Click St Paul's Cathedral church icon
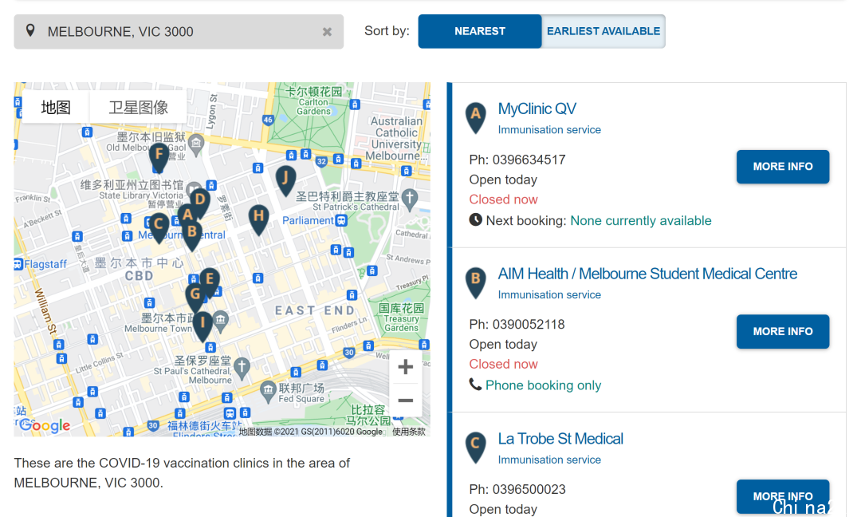 coord(242,368)
